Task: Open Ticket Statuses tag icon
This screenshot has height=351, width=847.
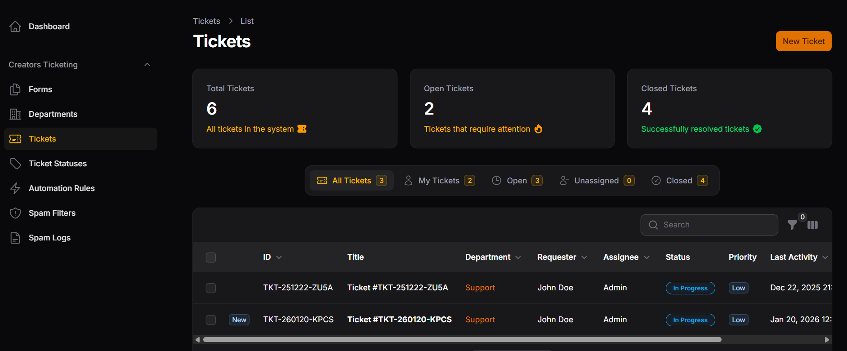Action: coord(15,164)
